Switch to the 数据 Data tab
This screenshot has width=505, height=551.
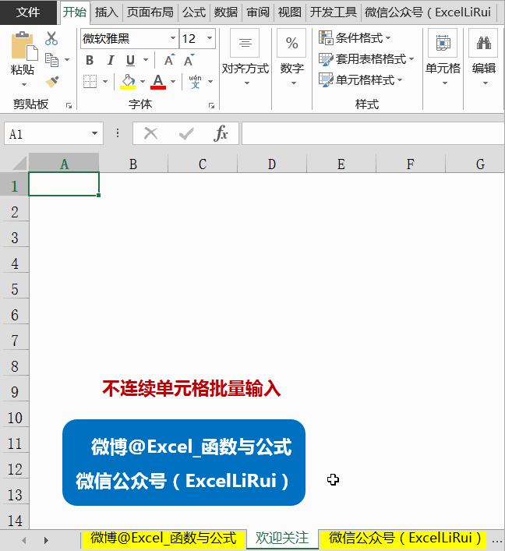pyautogui.click(x=226, y=12)
